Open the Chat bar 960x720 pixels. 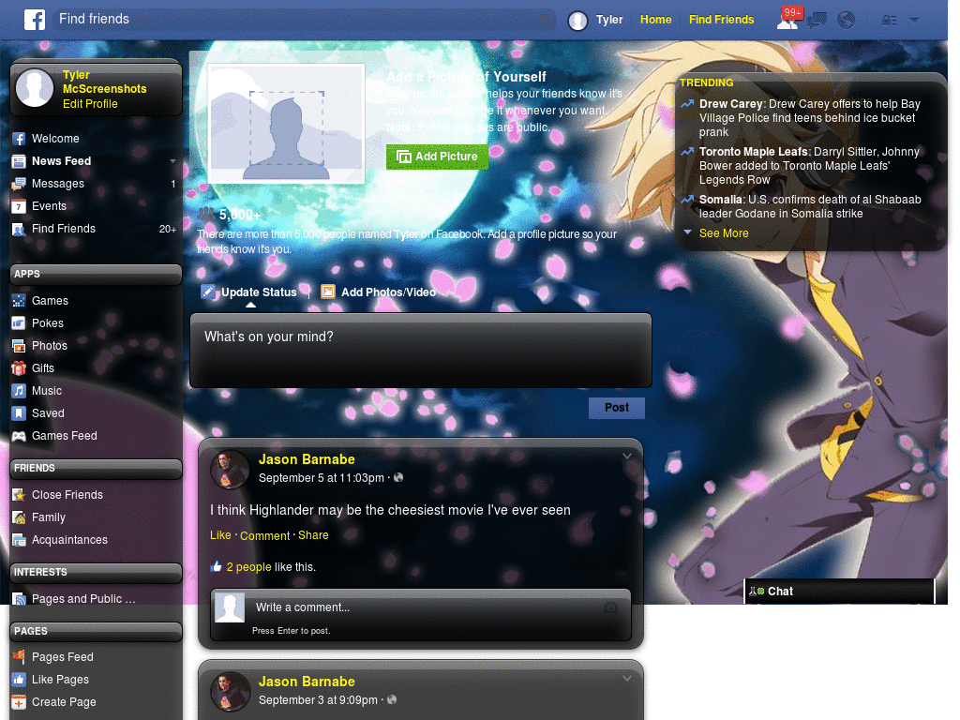coord(839,592)
